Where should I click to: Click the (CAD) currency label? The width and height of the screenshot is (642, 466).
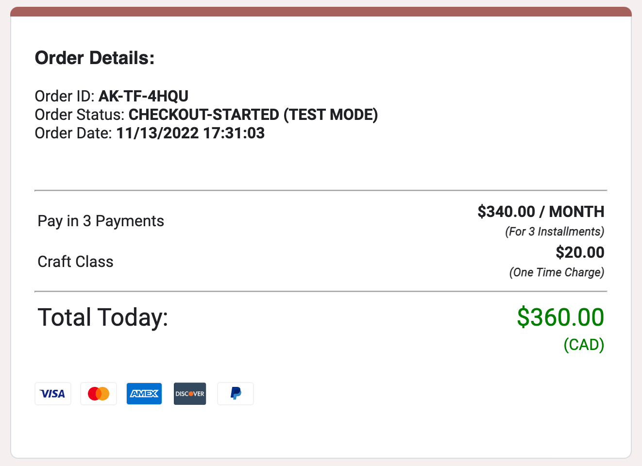pyautogui.click(x=584, y=345)
